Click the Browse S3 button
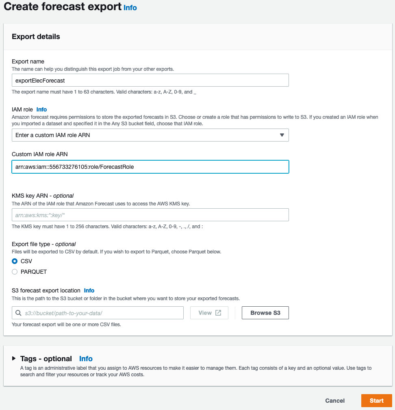395x410 pixels. pyautogui.click(x=265, y=312)
